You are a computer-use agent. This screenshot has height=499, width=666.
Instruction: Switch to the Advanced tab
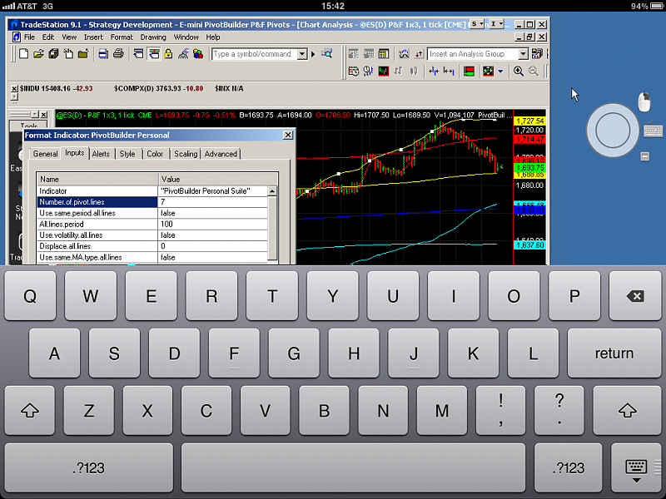(x=221, y=154)
